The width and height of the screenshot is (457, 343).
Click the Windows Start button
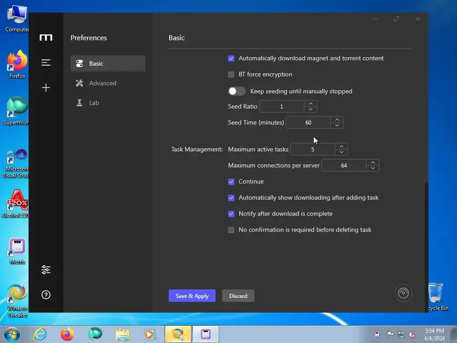point(12,334)
